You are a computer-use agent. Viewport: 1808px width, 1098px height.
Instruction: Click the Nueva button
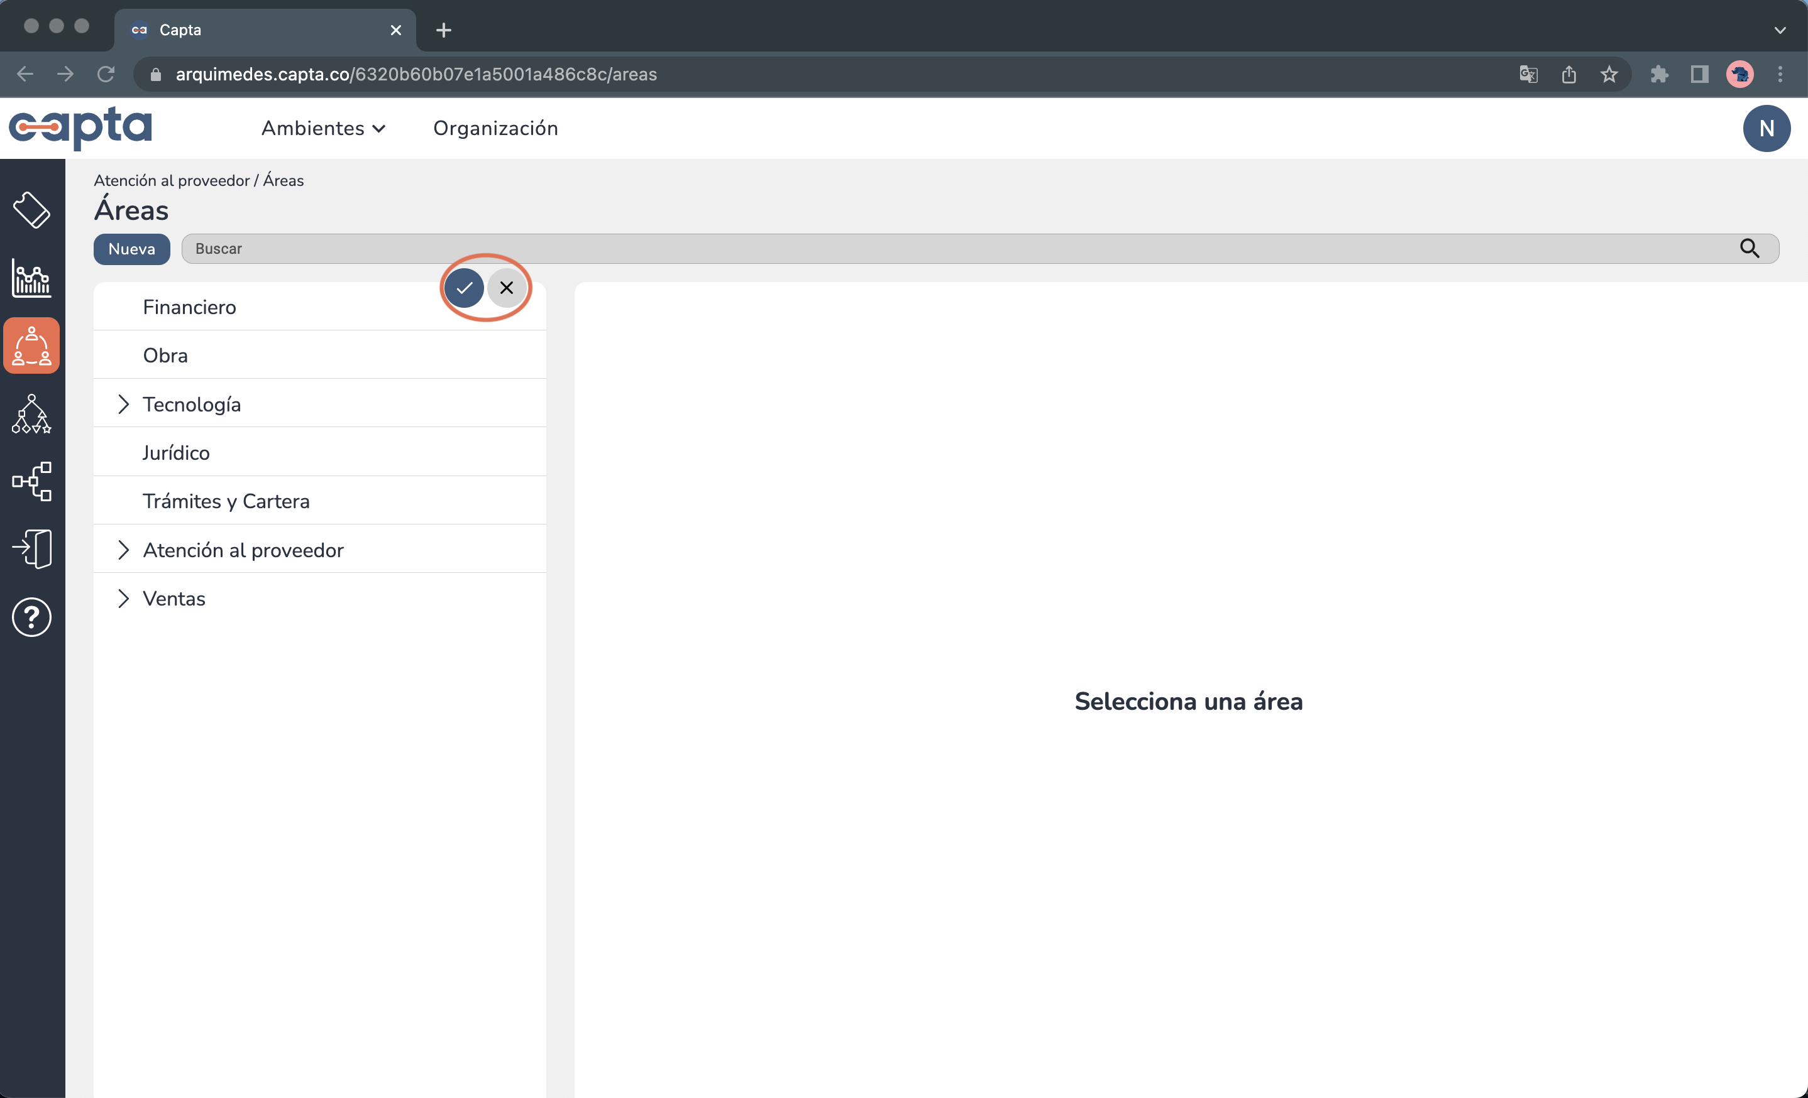pyautogui.click(x=131, y=249)
